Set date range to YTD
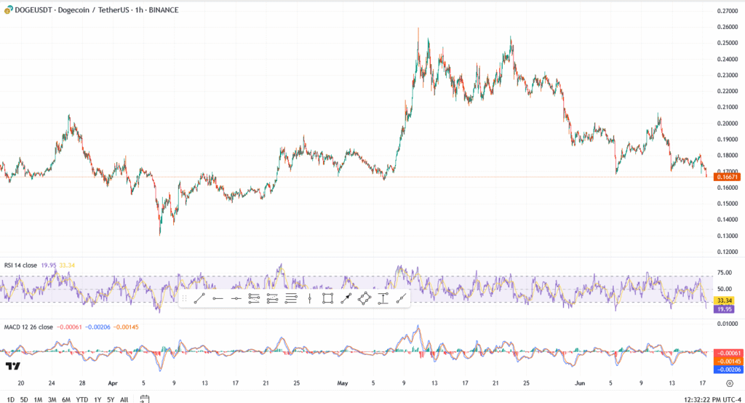The height and width of the screenshot is (403, 745). pos(82,399)
